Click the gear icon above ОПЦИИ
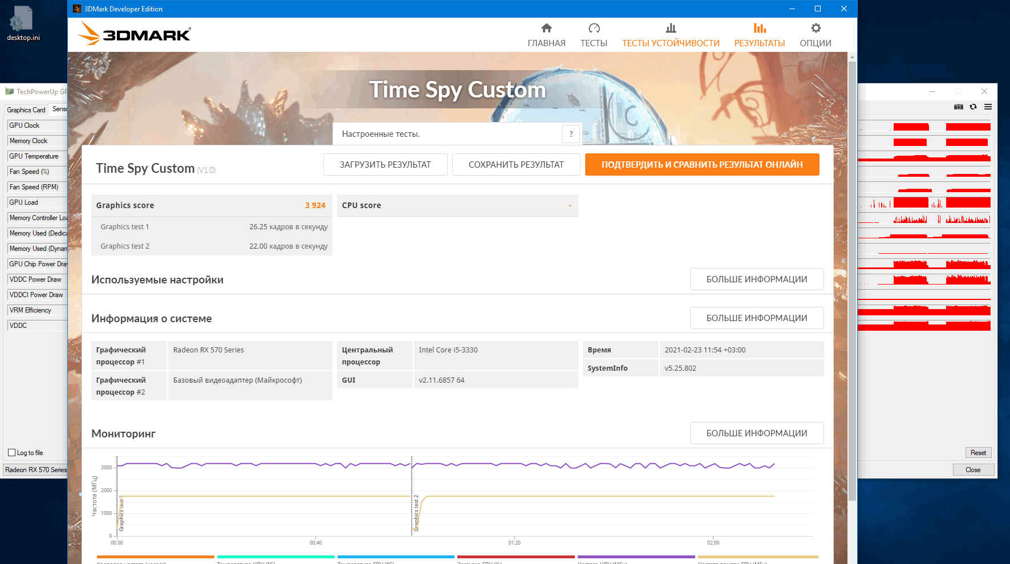Viewport: 1010px width, 564px height. 816,28
